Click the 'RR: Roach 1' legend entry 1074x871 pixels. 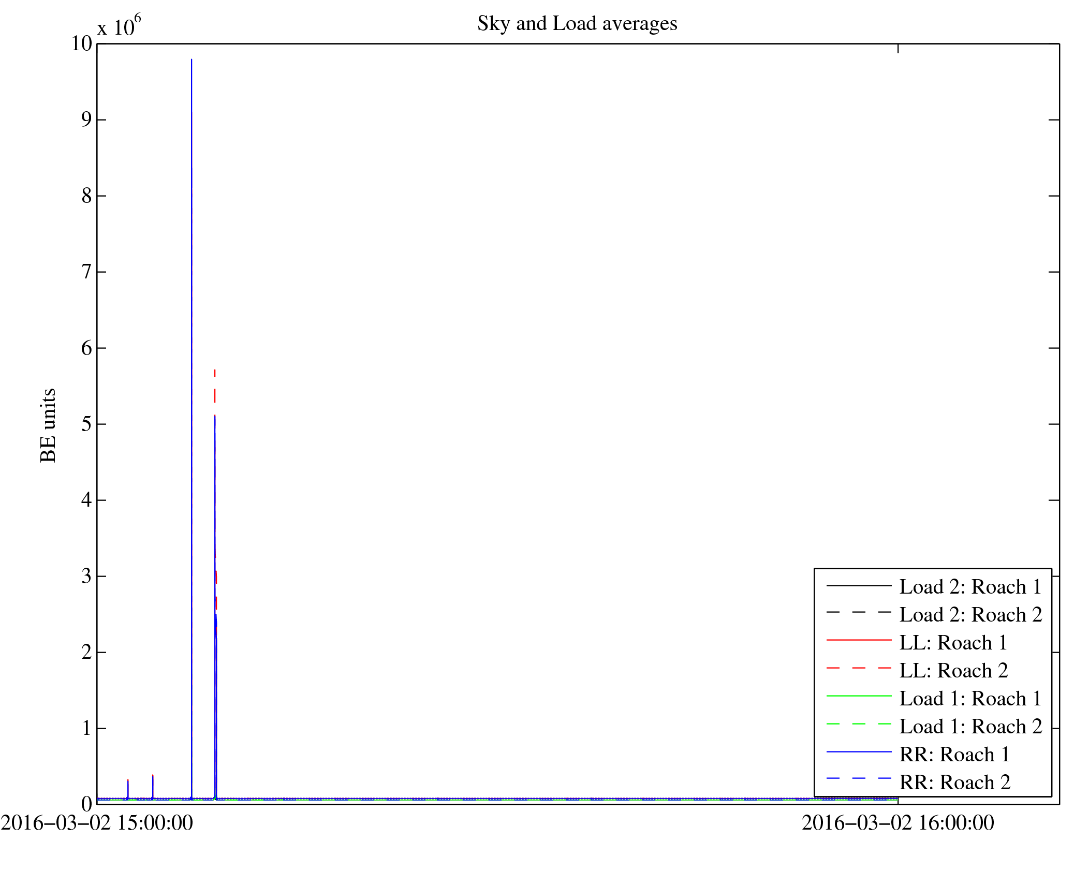tap(954, 754)
